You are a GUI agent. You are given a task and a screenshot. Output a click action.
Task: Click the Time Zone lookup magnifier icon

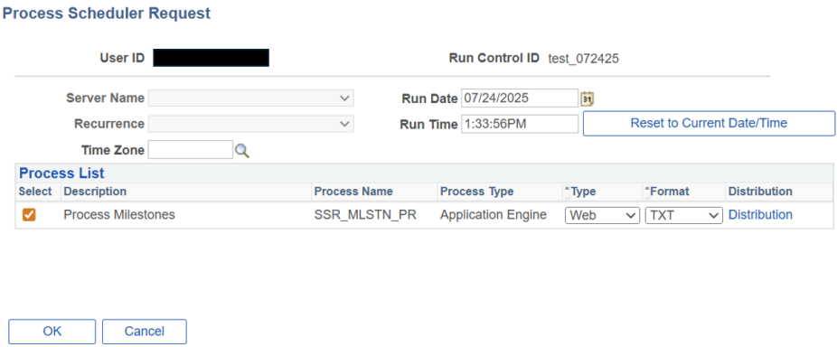point(242,151)
